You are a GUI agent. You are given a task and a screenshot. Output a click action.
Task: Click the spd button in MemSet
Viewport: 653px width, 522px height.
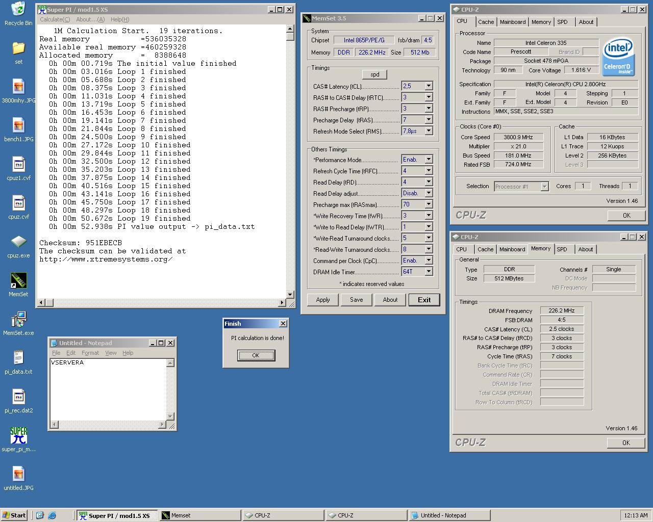[375, 74]
